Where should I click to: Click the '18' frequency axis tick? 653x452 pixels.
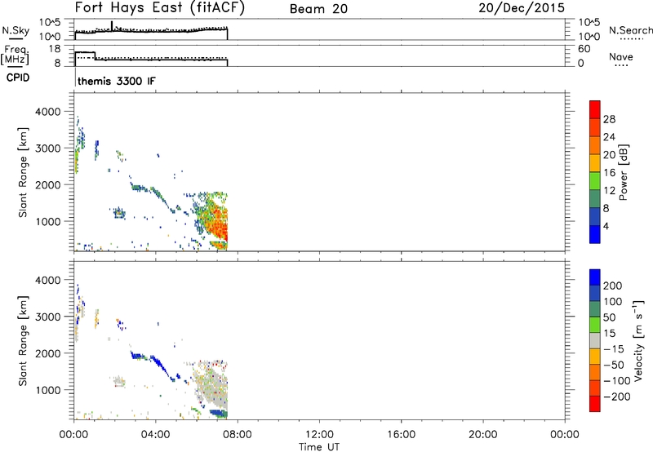click(55, 49)
